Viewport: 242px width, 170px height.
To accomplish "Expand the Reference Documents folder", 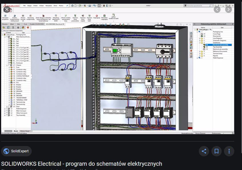I will [x=199, y=51].
